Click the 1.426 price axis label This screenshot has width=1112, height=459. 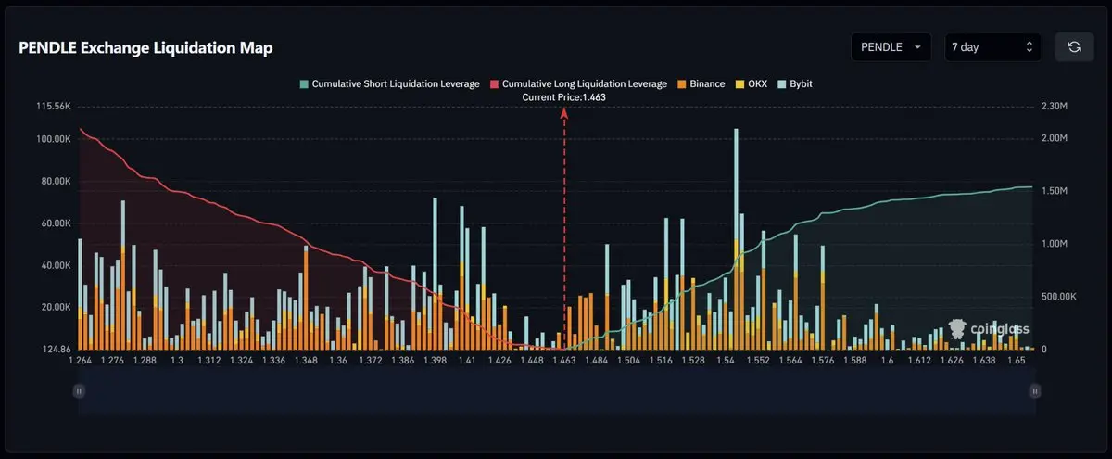tap(499, 361)
